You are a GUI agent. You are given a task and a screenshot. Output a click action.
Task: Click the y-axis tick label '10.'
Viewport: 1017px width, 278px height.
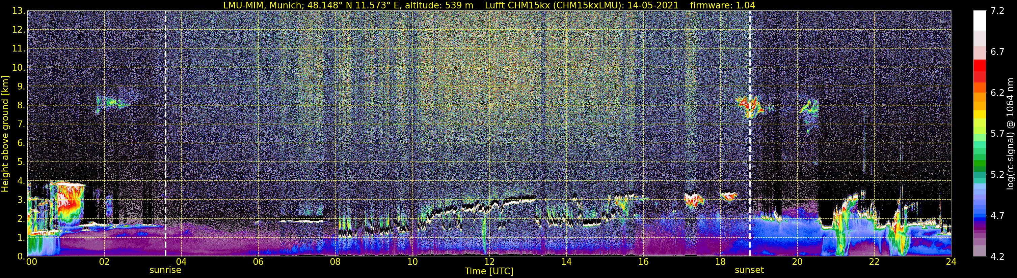(x=18, y=68)
